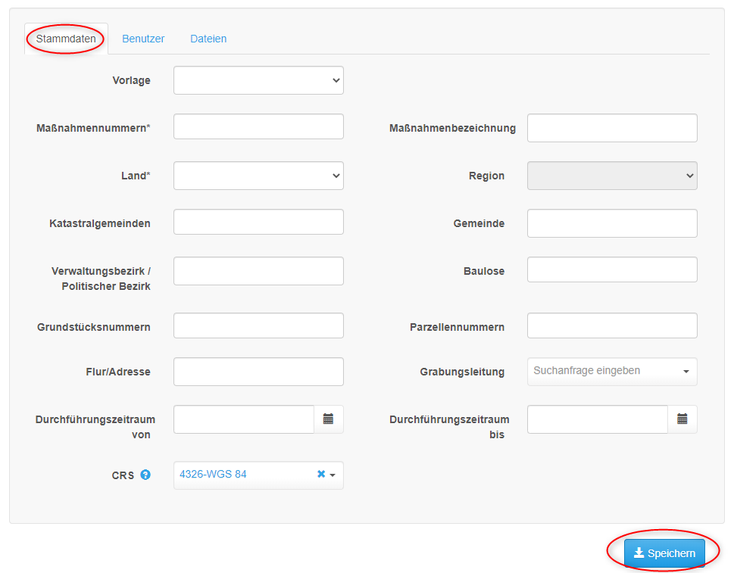This screenshot has width=734, height=573.
Task: Click the Parzellennummern input field
Action: [x=612, y=326]
